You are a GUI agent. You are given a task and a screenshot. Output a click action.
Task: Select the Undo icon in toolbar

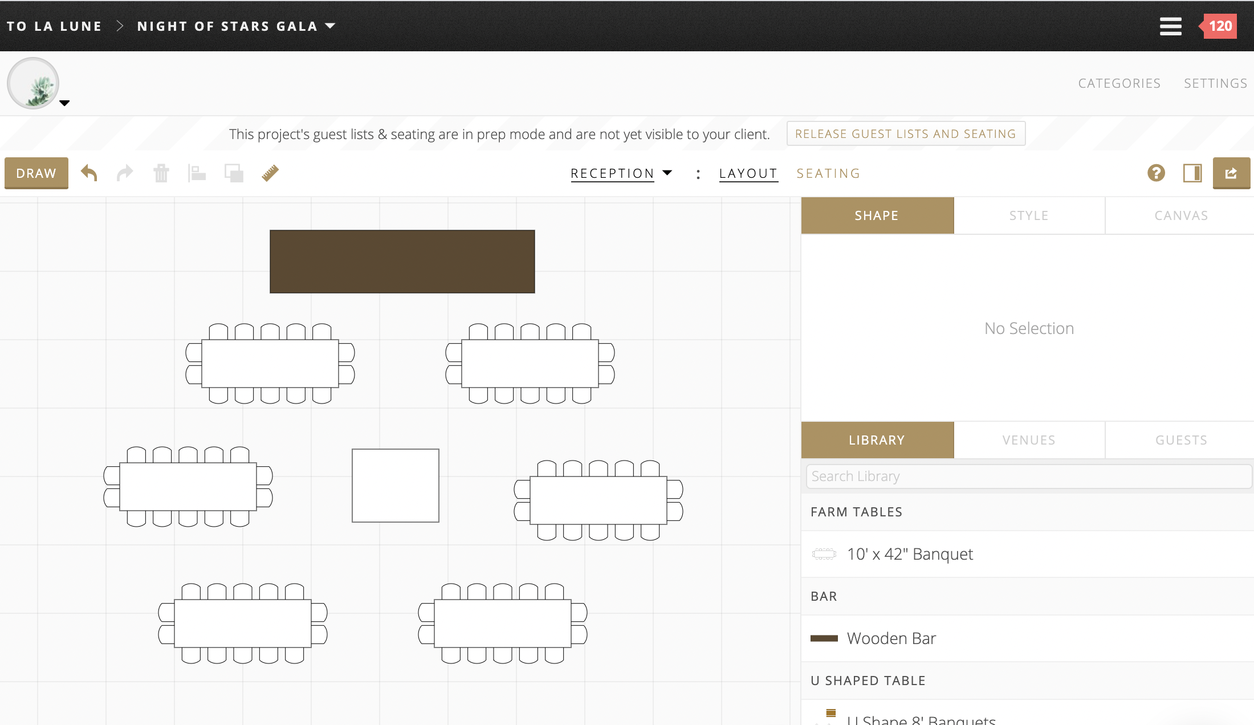tap(89, 173)
